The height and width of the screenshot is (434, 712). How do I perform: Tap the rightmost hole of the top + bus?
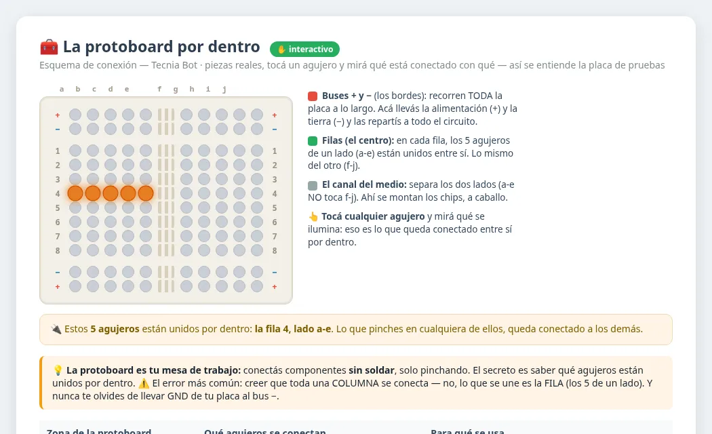(257, 115)
